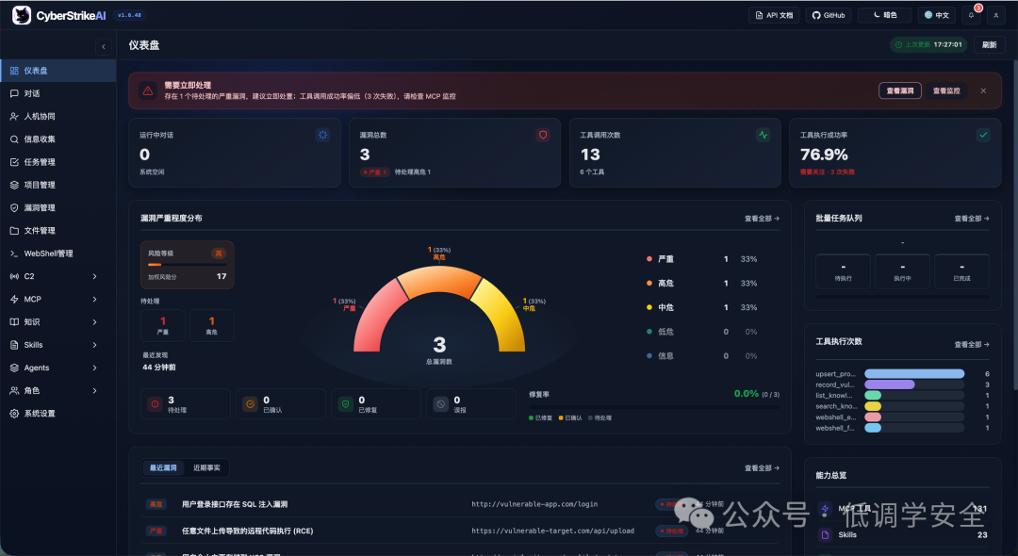Open 系统设置 gear icon
This screenshot has width=1018, height=556.
[14, 414]
